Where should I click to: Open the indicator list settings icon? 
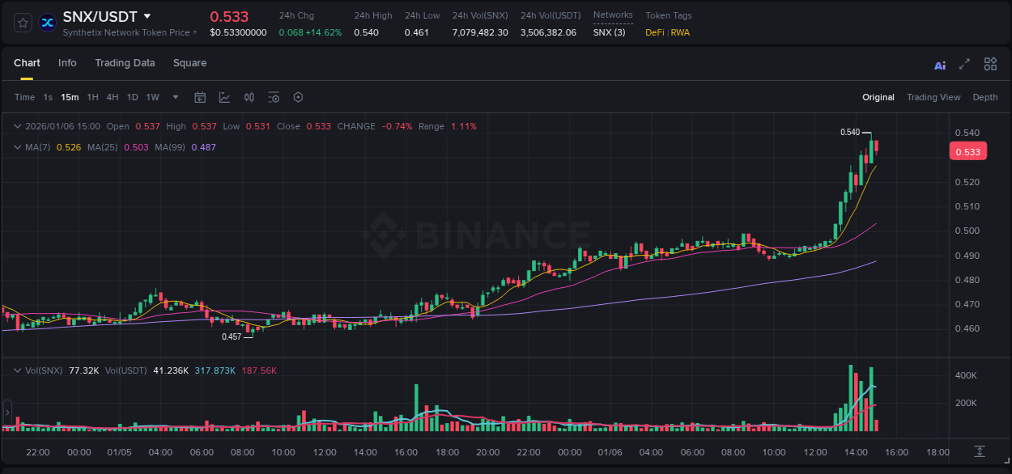(274, 97)
